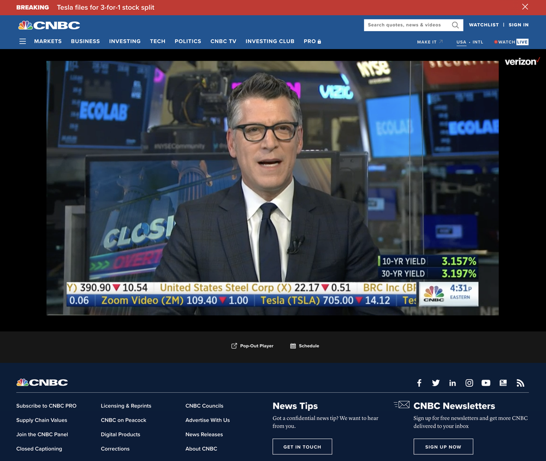Screen dimensions: 546x461
Task: Open News Releases link
Action: (x=204, y=434)
